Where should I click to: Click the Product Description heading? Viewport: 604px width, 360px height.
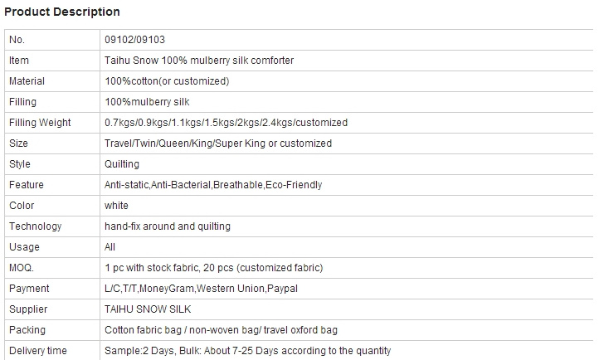pyautogui.click(x=62, y=12)
